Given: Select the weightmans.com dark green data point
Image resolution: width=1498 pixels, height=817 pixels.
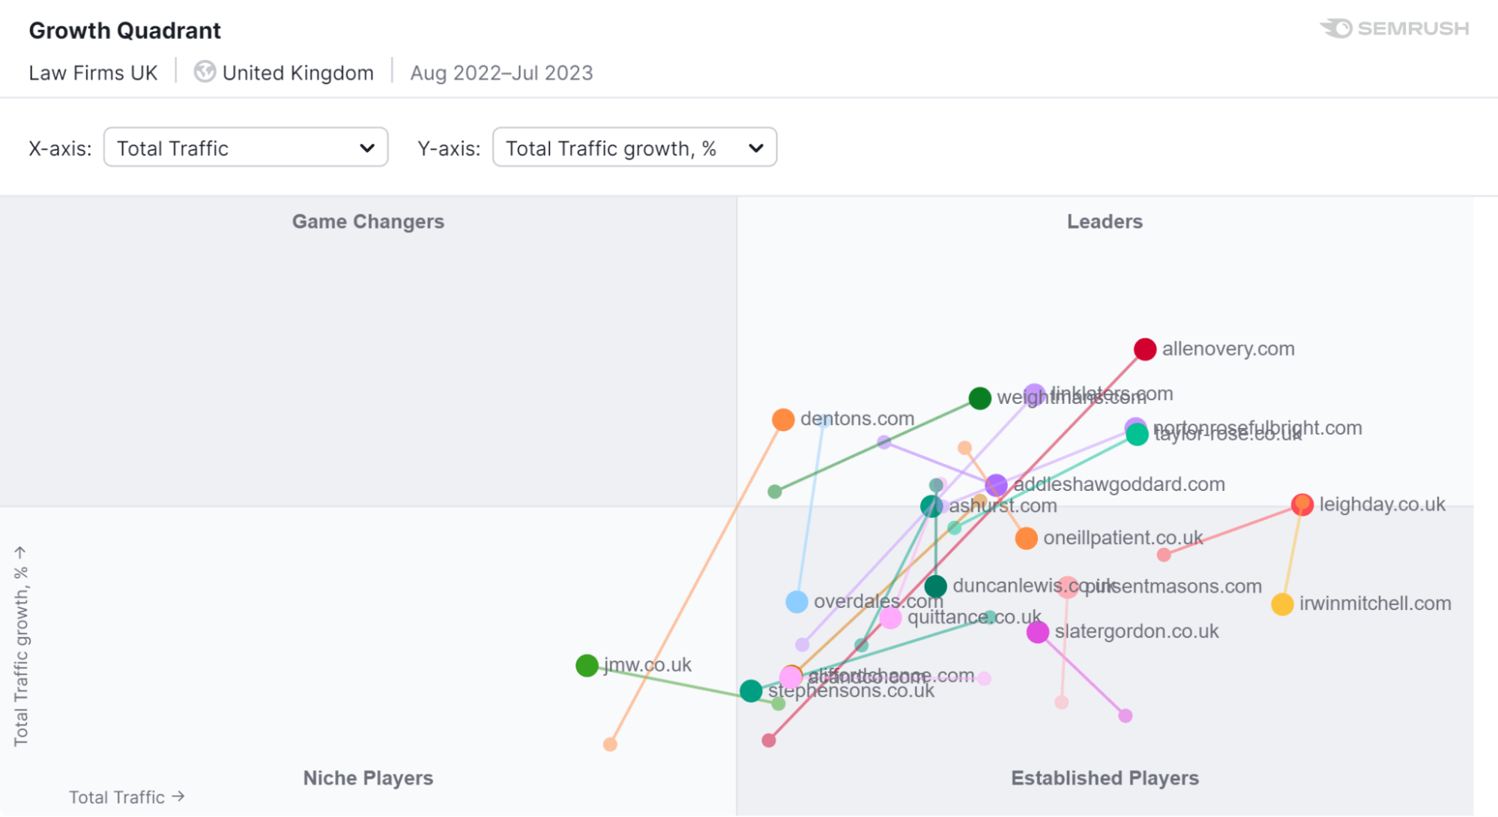Looking at the screenshot, I should click(x=980, y=398).
